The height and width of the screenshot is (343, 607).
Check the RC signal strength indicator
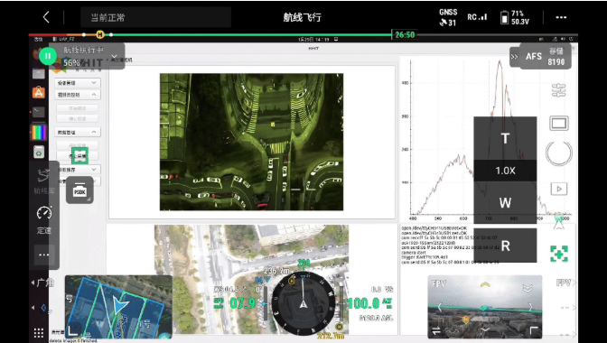click(477, 17)
